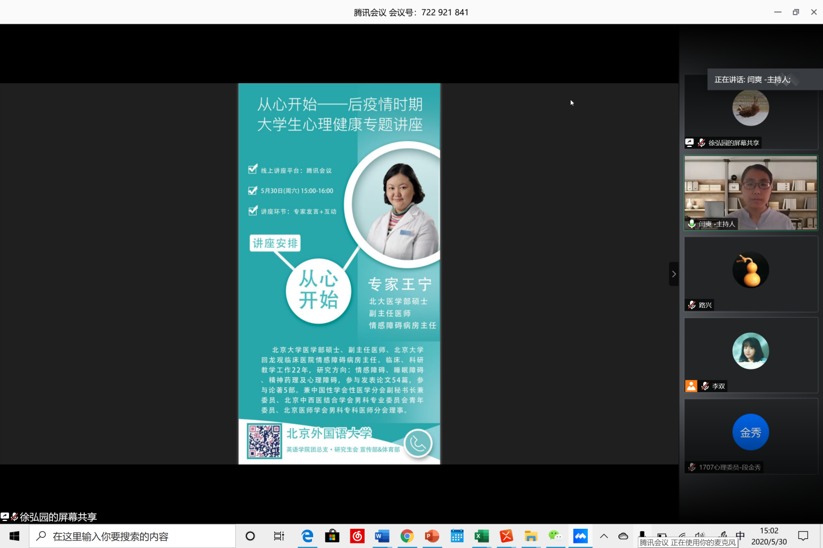Screen dimensions: 823x548
Task: Show hidden system tray icons
Action: [604, 536]
